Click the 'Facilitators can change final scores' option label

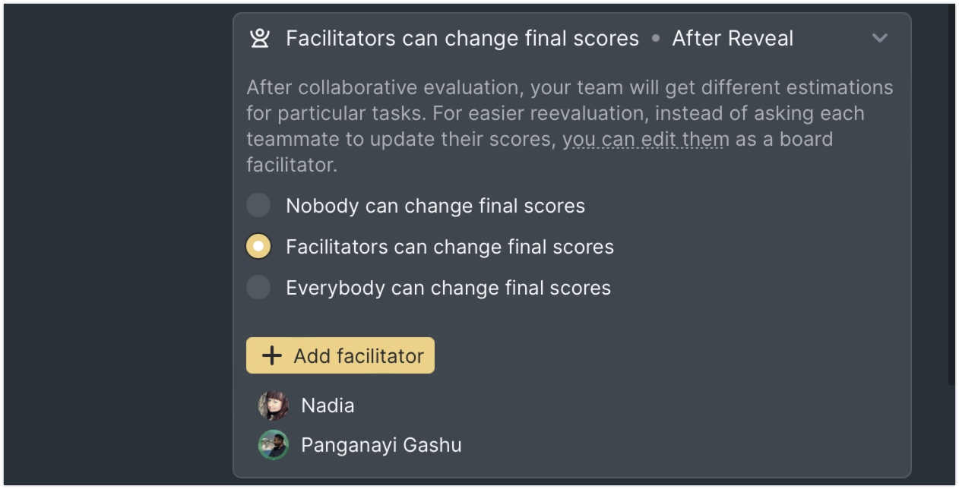450,247
